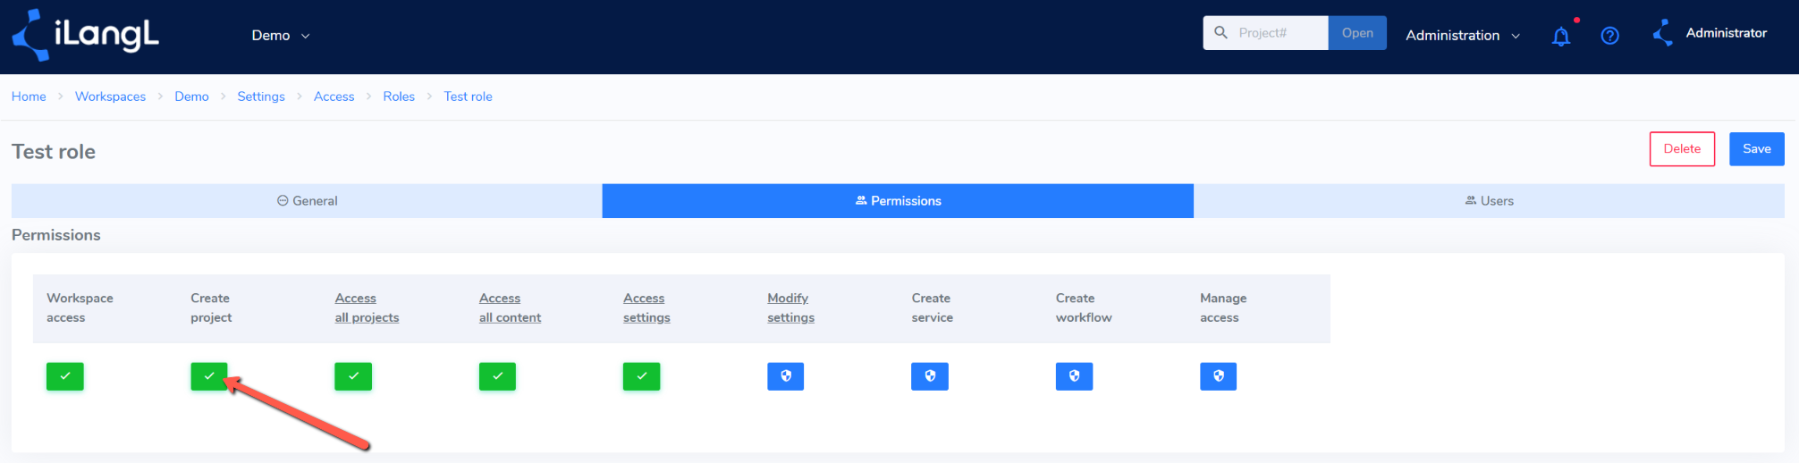Screen dimensions: 1799x463
Task: Open the Access breadcrumb link
Action: (334, 97)
